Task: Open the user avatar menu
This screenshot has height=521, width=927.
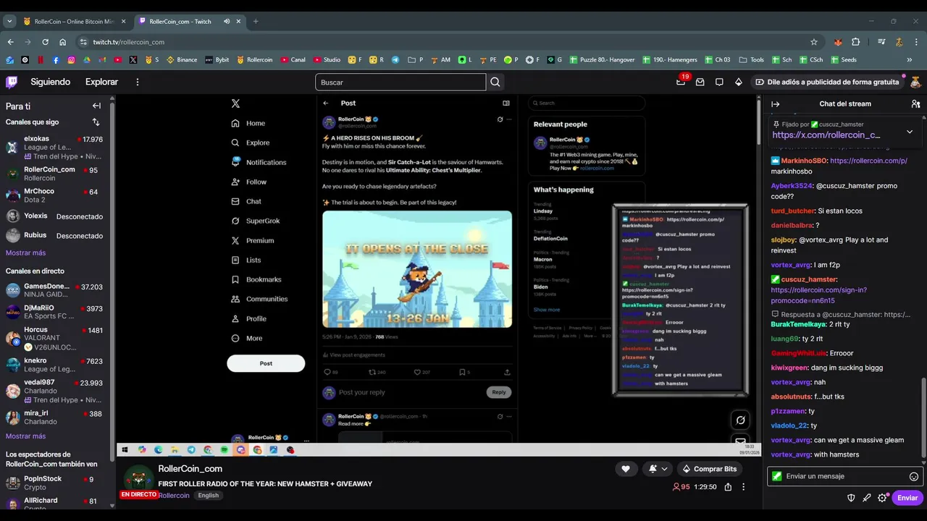Action: click(915, 82)
